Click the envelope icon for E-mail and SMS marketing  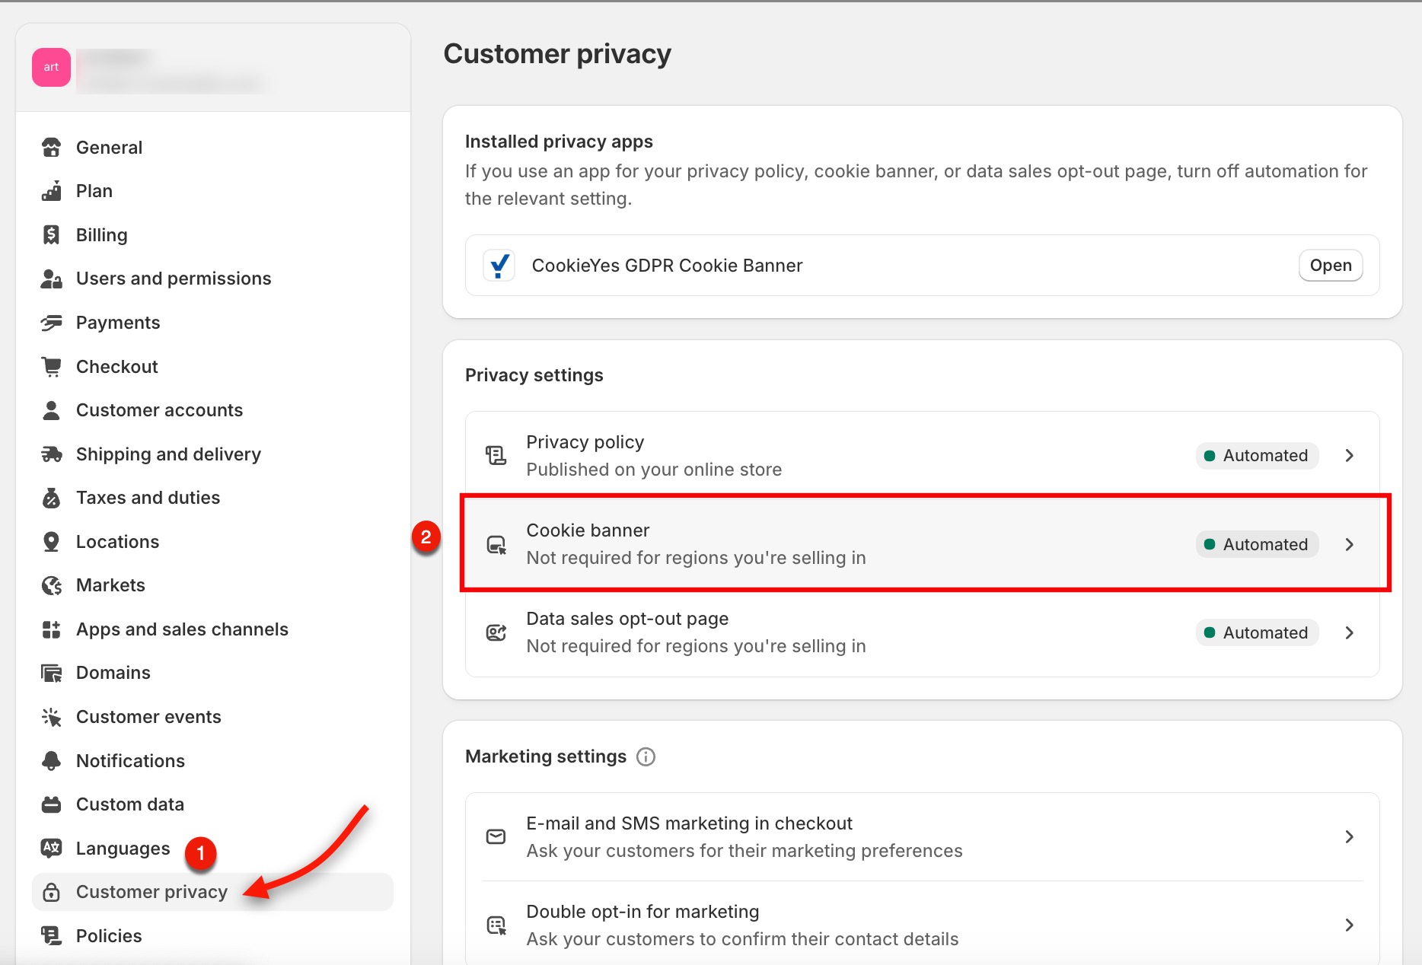[x=496, y=836]
